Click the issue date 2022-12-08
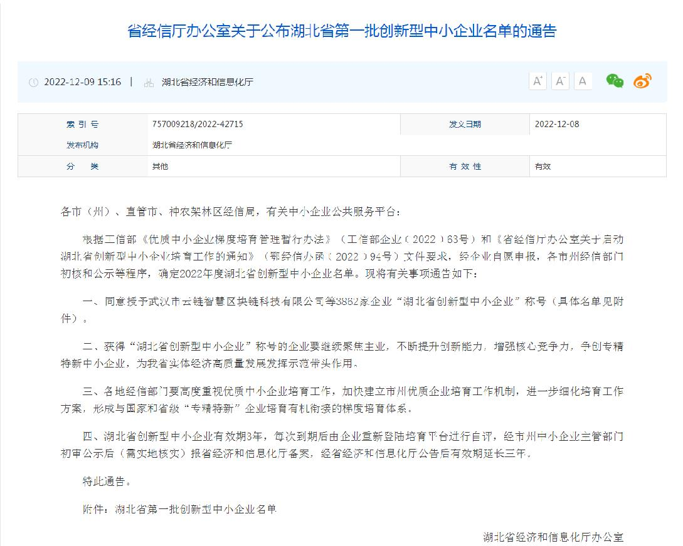 [557, 125]
